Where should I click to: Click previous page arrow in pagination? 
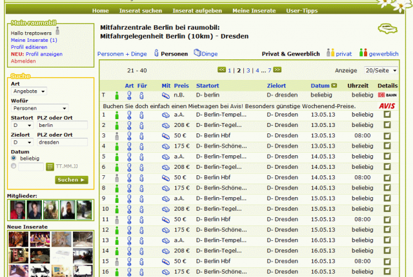pos(222,70)
